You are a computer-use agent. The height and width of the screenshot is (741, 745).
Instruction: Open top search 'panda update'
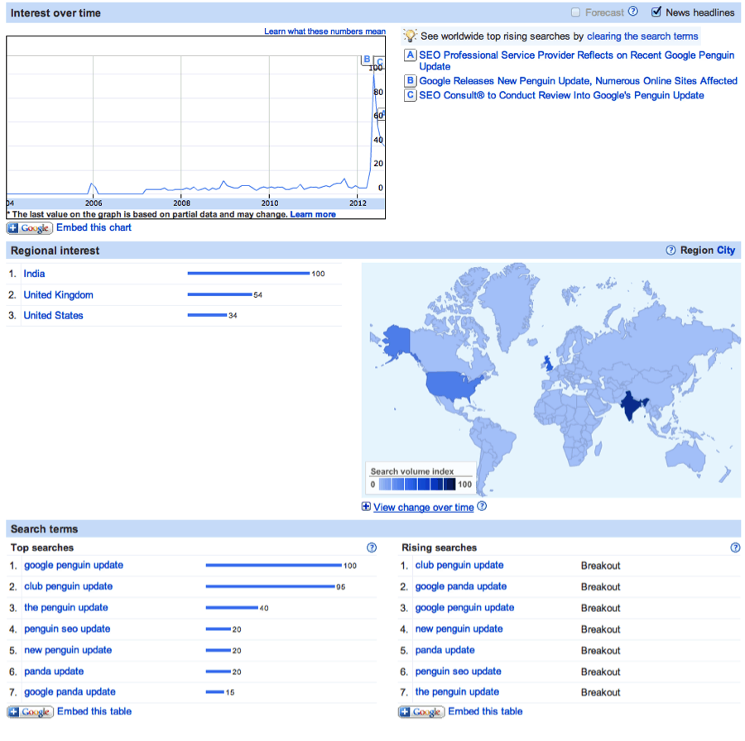point(54,672)
